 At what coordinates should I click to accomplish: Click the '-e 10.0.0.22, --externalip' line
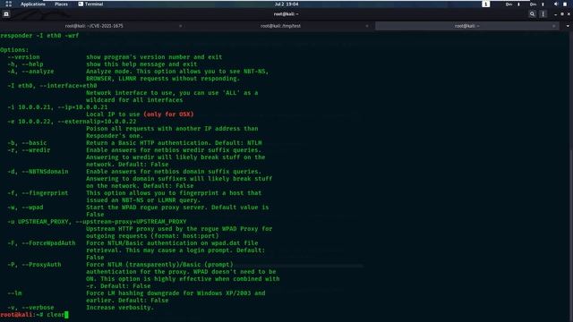(72, 122)
